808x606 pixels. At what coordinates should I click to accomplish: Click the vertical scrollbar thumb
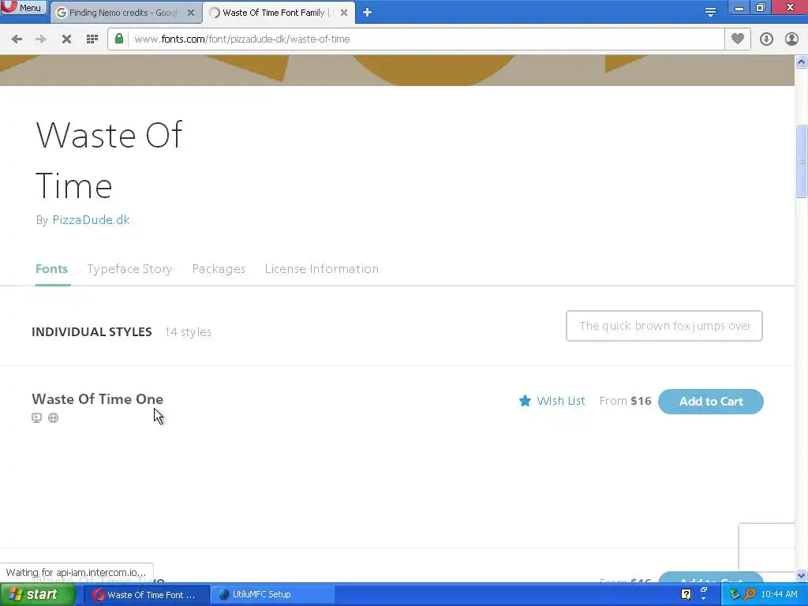pyautogui.click(x=802, y=161)
